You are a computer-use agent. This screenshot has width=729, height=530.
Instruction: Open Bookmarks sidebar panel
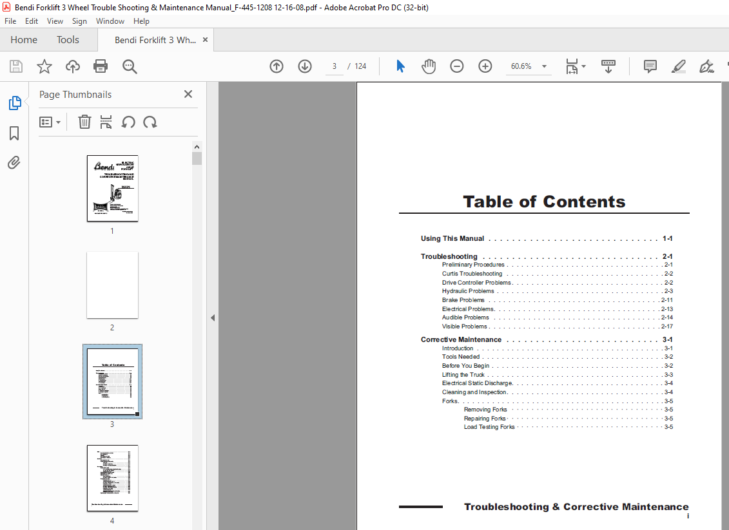tap(14, 133)
